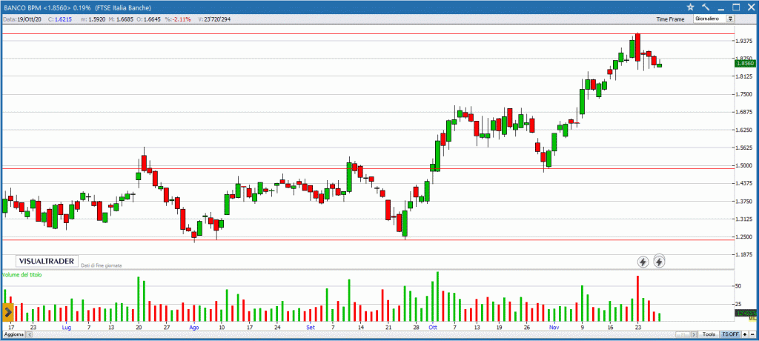Click the 'Nov' label on time axis
The height and width of the screenshot is (341, 759).
pos(554,328)
